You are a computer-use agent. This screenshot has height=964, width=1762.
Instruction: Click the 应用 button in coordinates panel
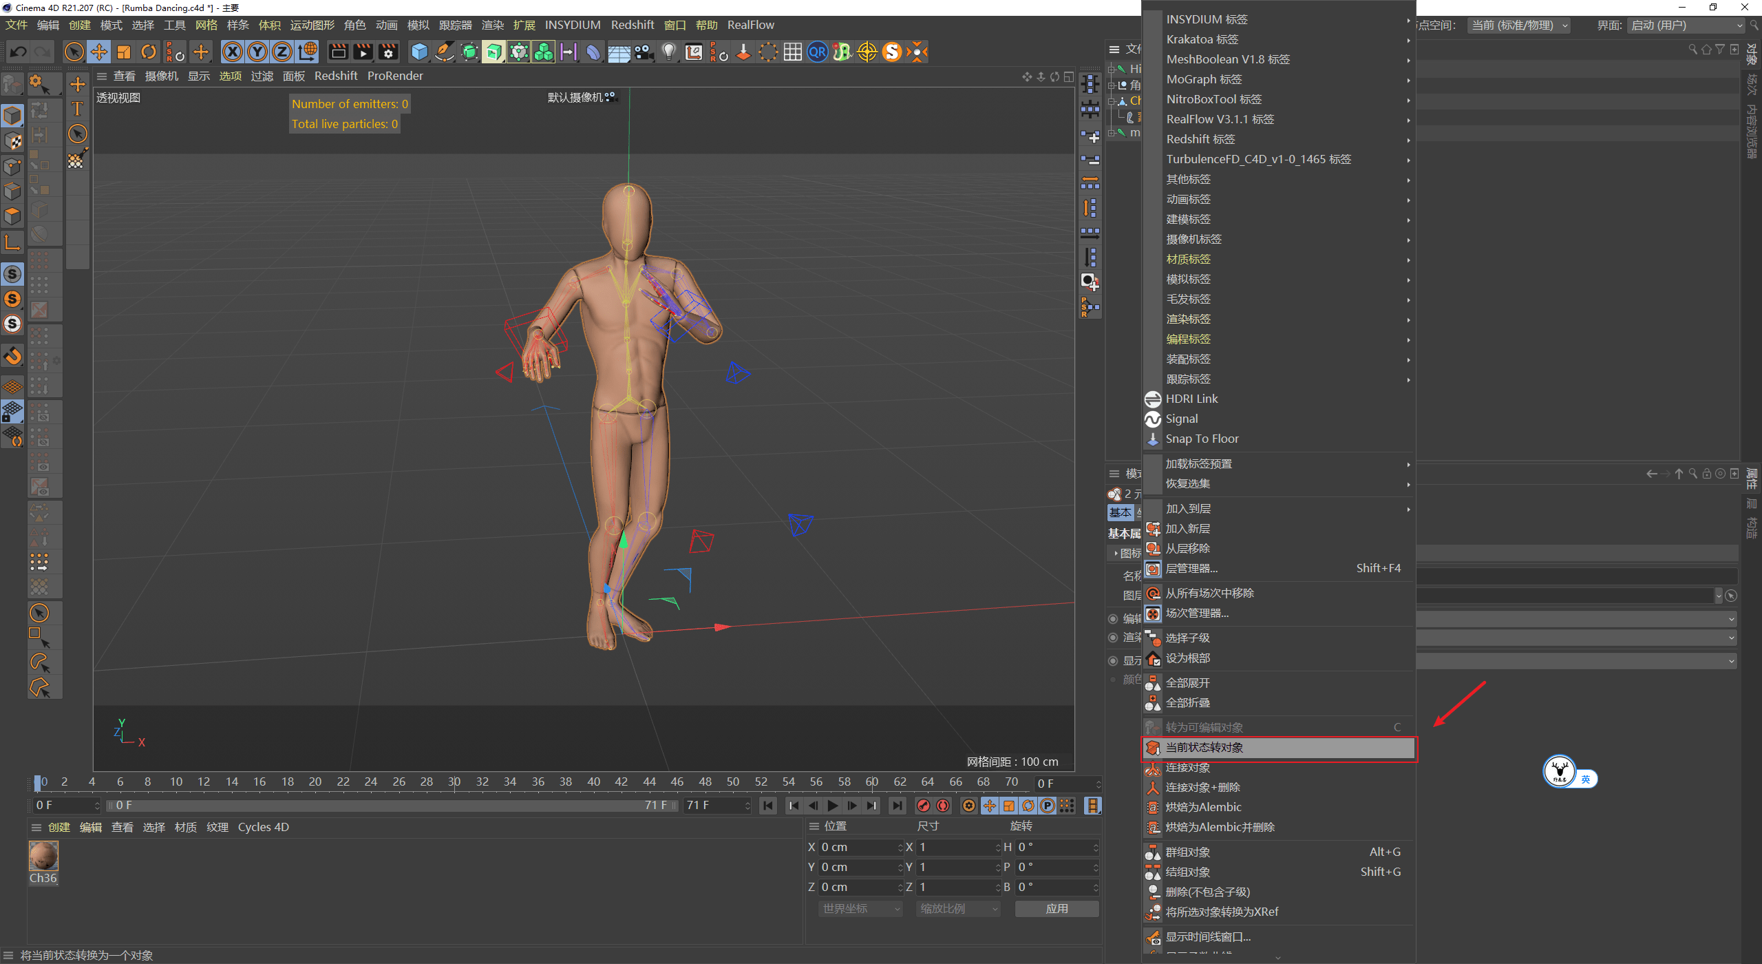click(1057, 908)
